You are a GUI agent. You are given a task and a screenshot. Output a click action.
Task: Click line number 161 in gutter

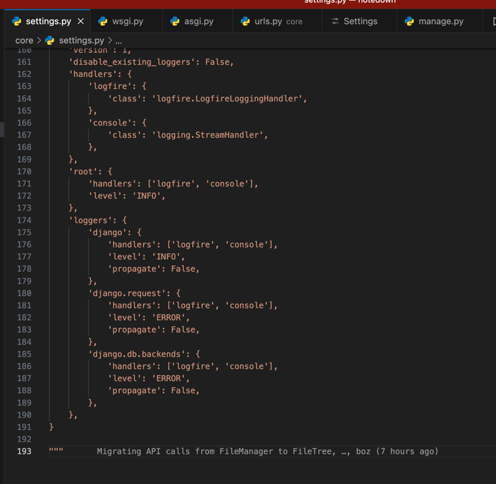[25, 62]
